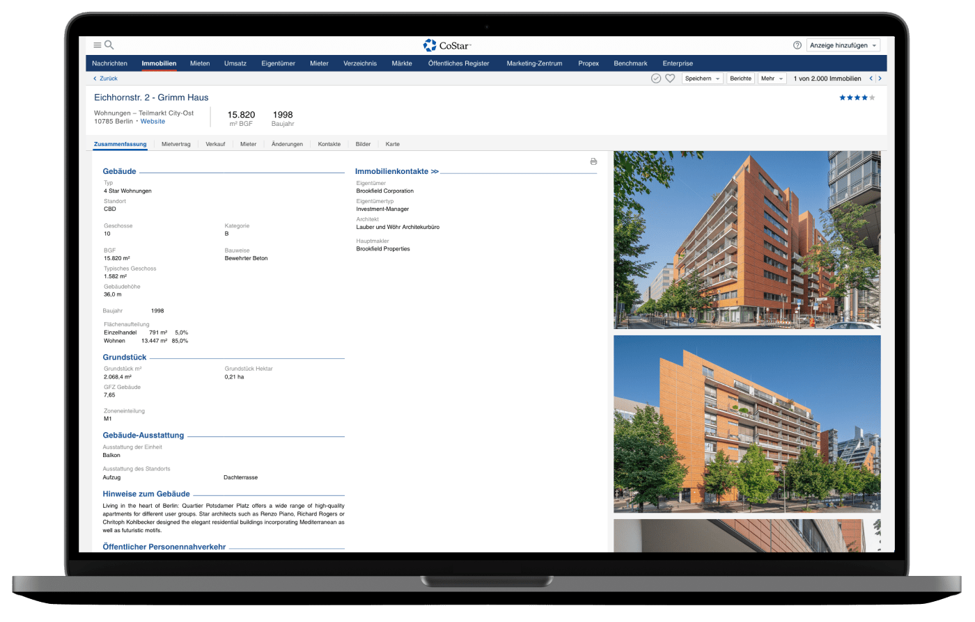
Task: Click the Zurück back link
Action: (106, 79)
